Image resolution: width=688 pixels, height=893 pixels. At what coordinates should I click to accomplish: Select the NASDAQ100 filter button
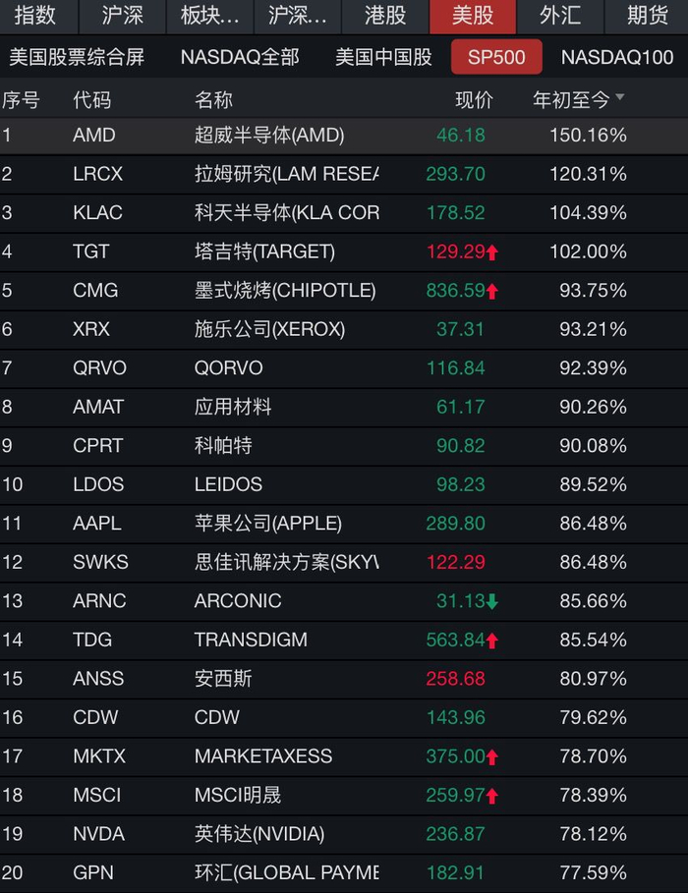pos(617,57)
